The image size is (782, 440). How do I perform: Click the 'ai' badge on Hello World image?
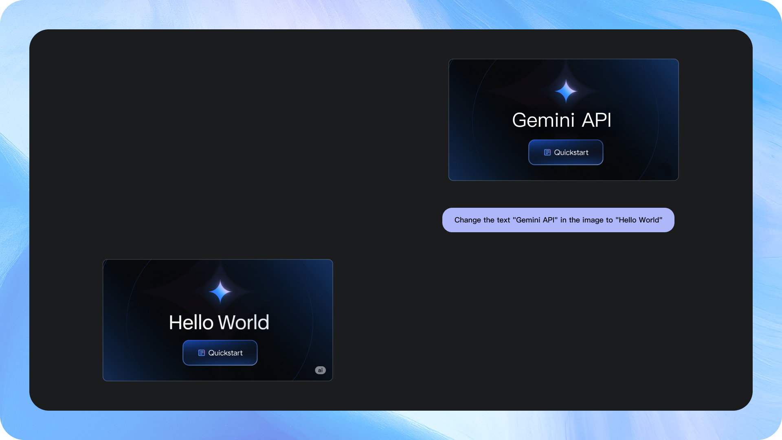[x=320, y=370]
